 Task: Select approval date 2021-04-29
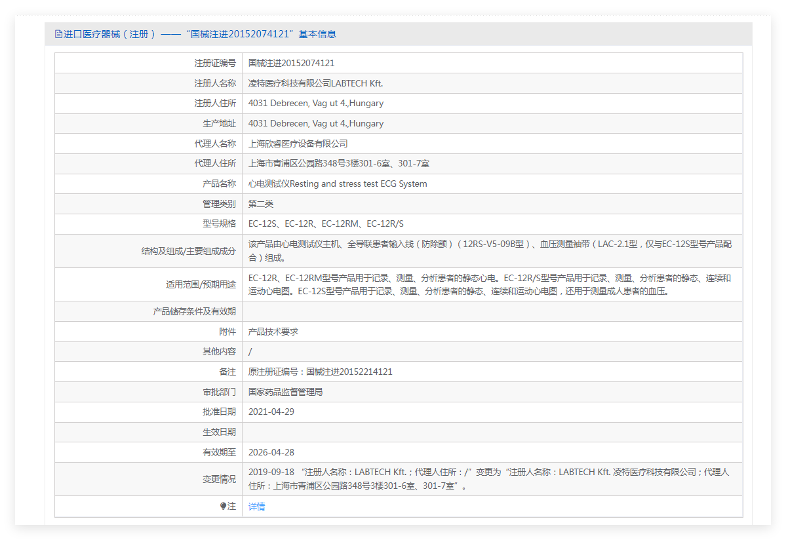click(x=271, y=412)
